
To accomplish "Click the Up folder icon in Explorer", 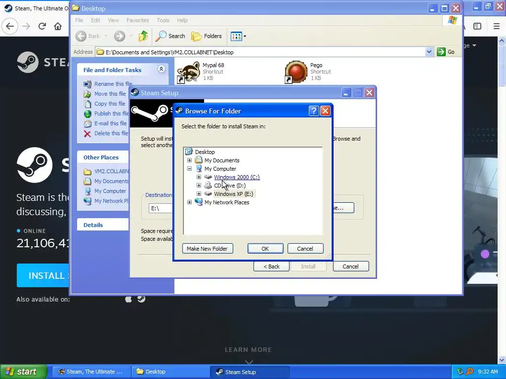I will click(x=143, y=36).
